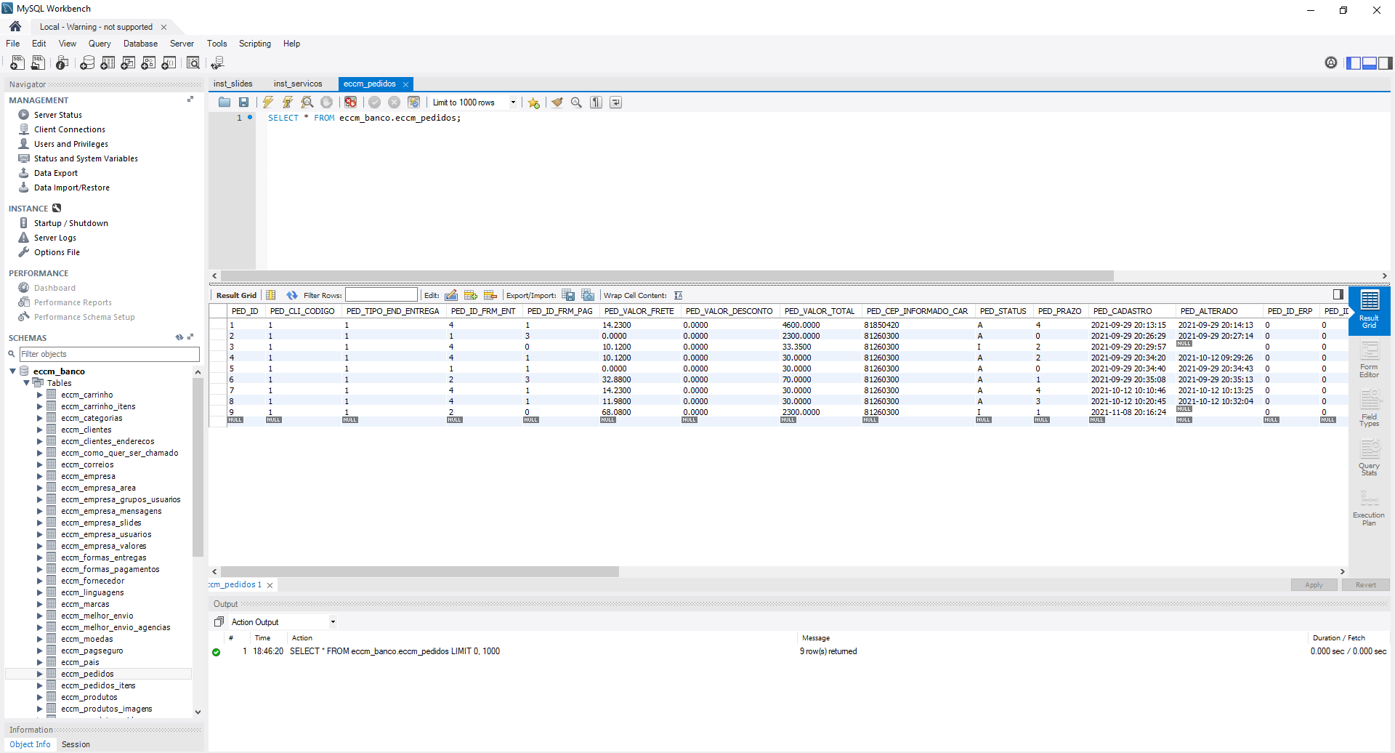
Task: Search table data toolbar icon
Action: pyautogui.click(x=193, y=63)
